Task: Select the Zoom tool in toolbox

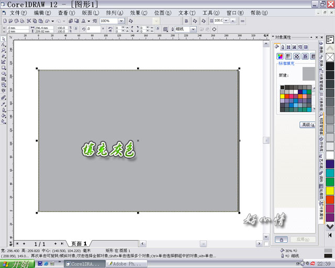Action: (x=4, y=50)
